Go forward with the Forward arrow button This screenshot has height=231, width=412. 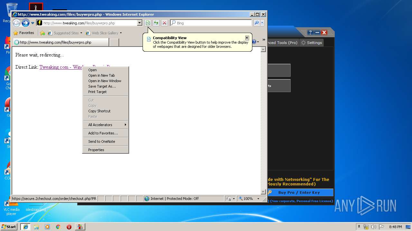25,23
